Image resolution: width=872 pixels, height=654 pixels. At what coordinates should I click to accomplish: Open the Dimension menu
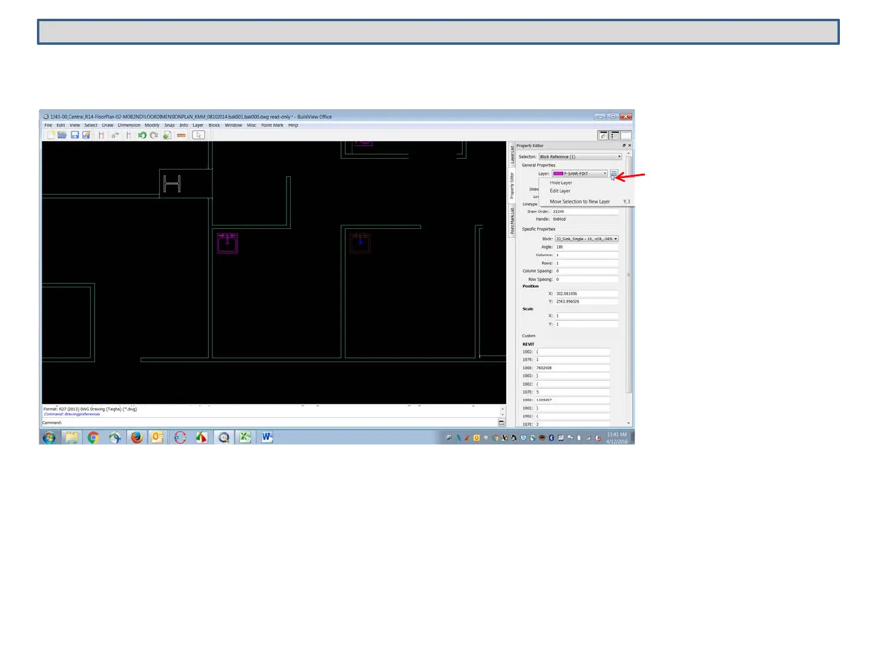click(x=129, y=125)
